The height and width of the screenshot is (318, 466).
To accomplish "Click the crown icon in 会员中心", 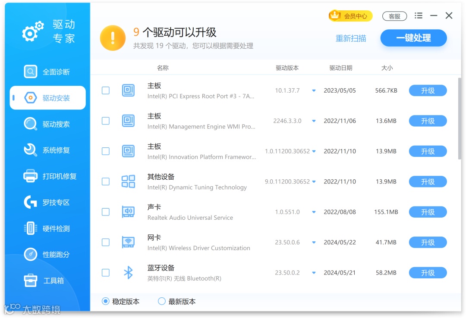I will [335, 16].
